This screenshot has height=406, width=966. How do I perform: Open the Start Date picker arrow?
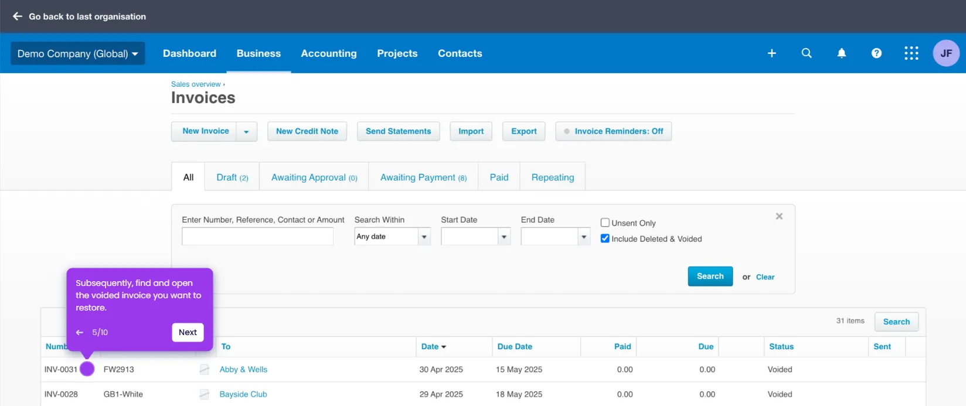(x=504, y=237)
